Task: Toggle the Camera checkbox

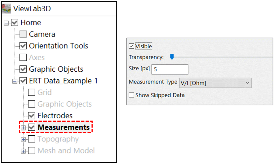Action: point(23,34)
